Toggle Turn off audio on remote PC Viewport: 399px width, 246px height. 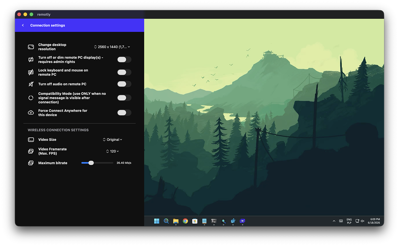124,84
